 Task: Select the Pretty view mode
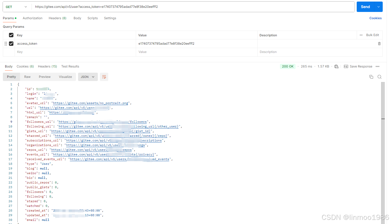(x=11, y=77)
